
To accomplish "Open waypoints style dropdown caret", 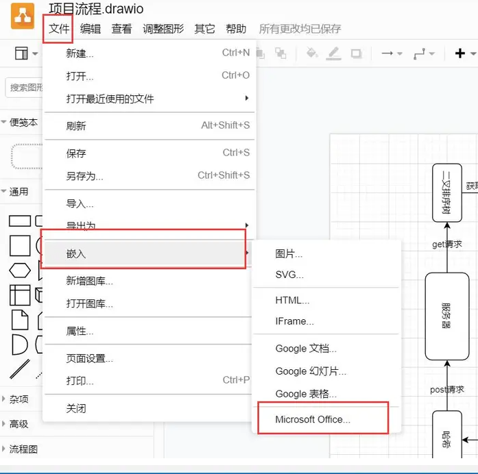I will tap(431, 53).
